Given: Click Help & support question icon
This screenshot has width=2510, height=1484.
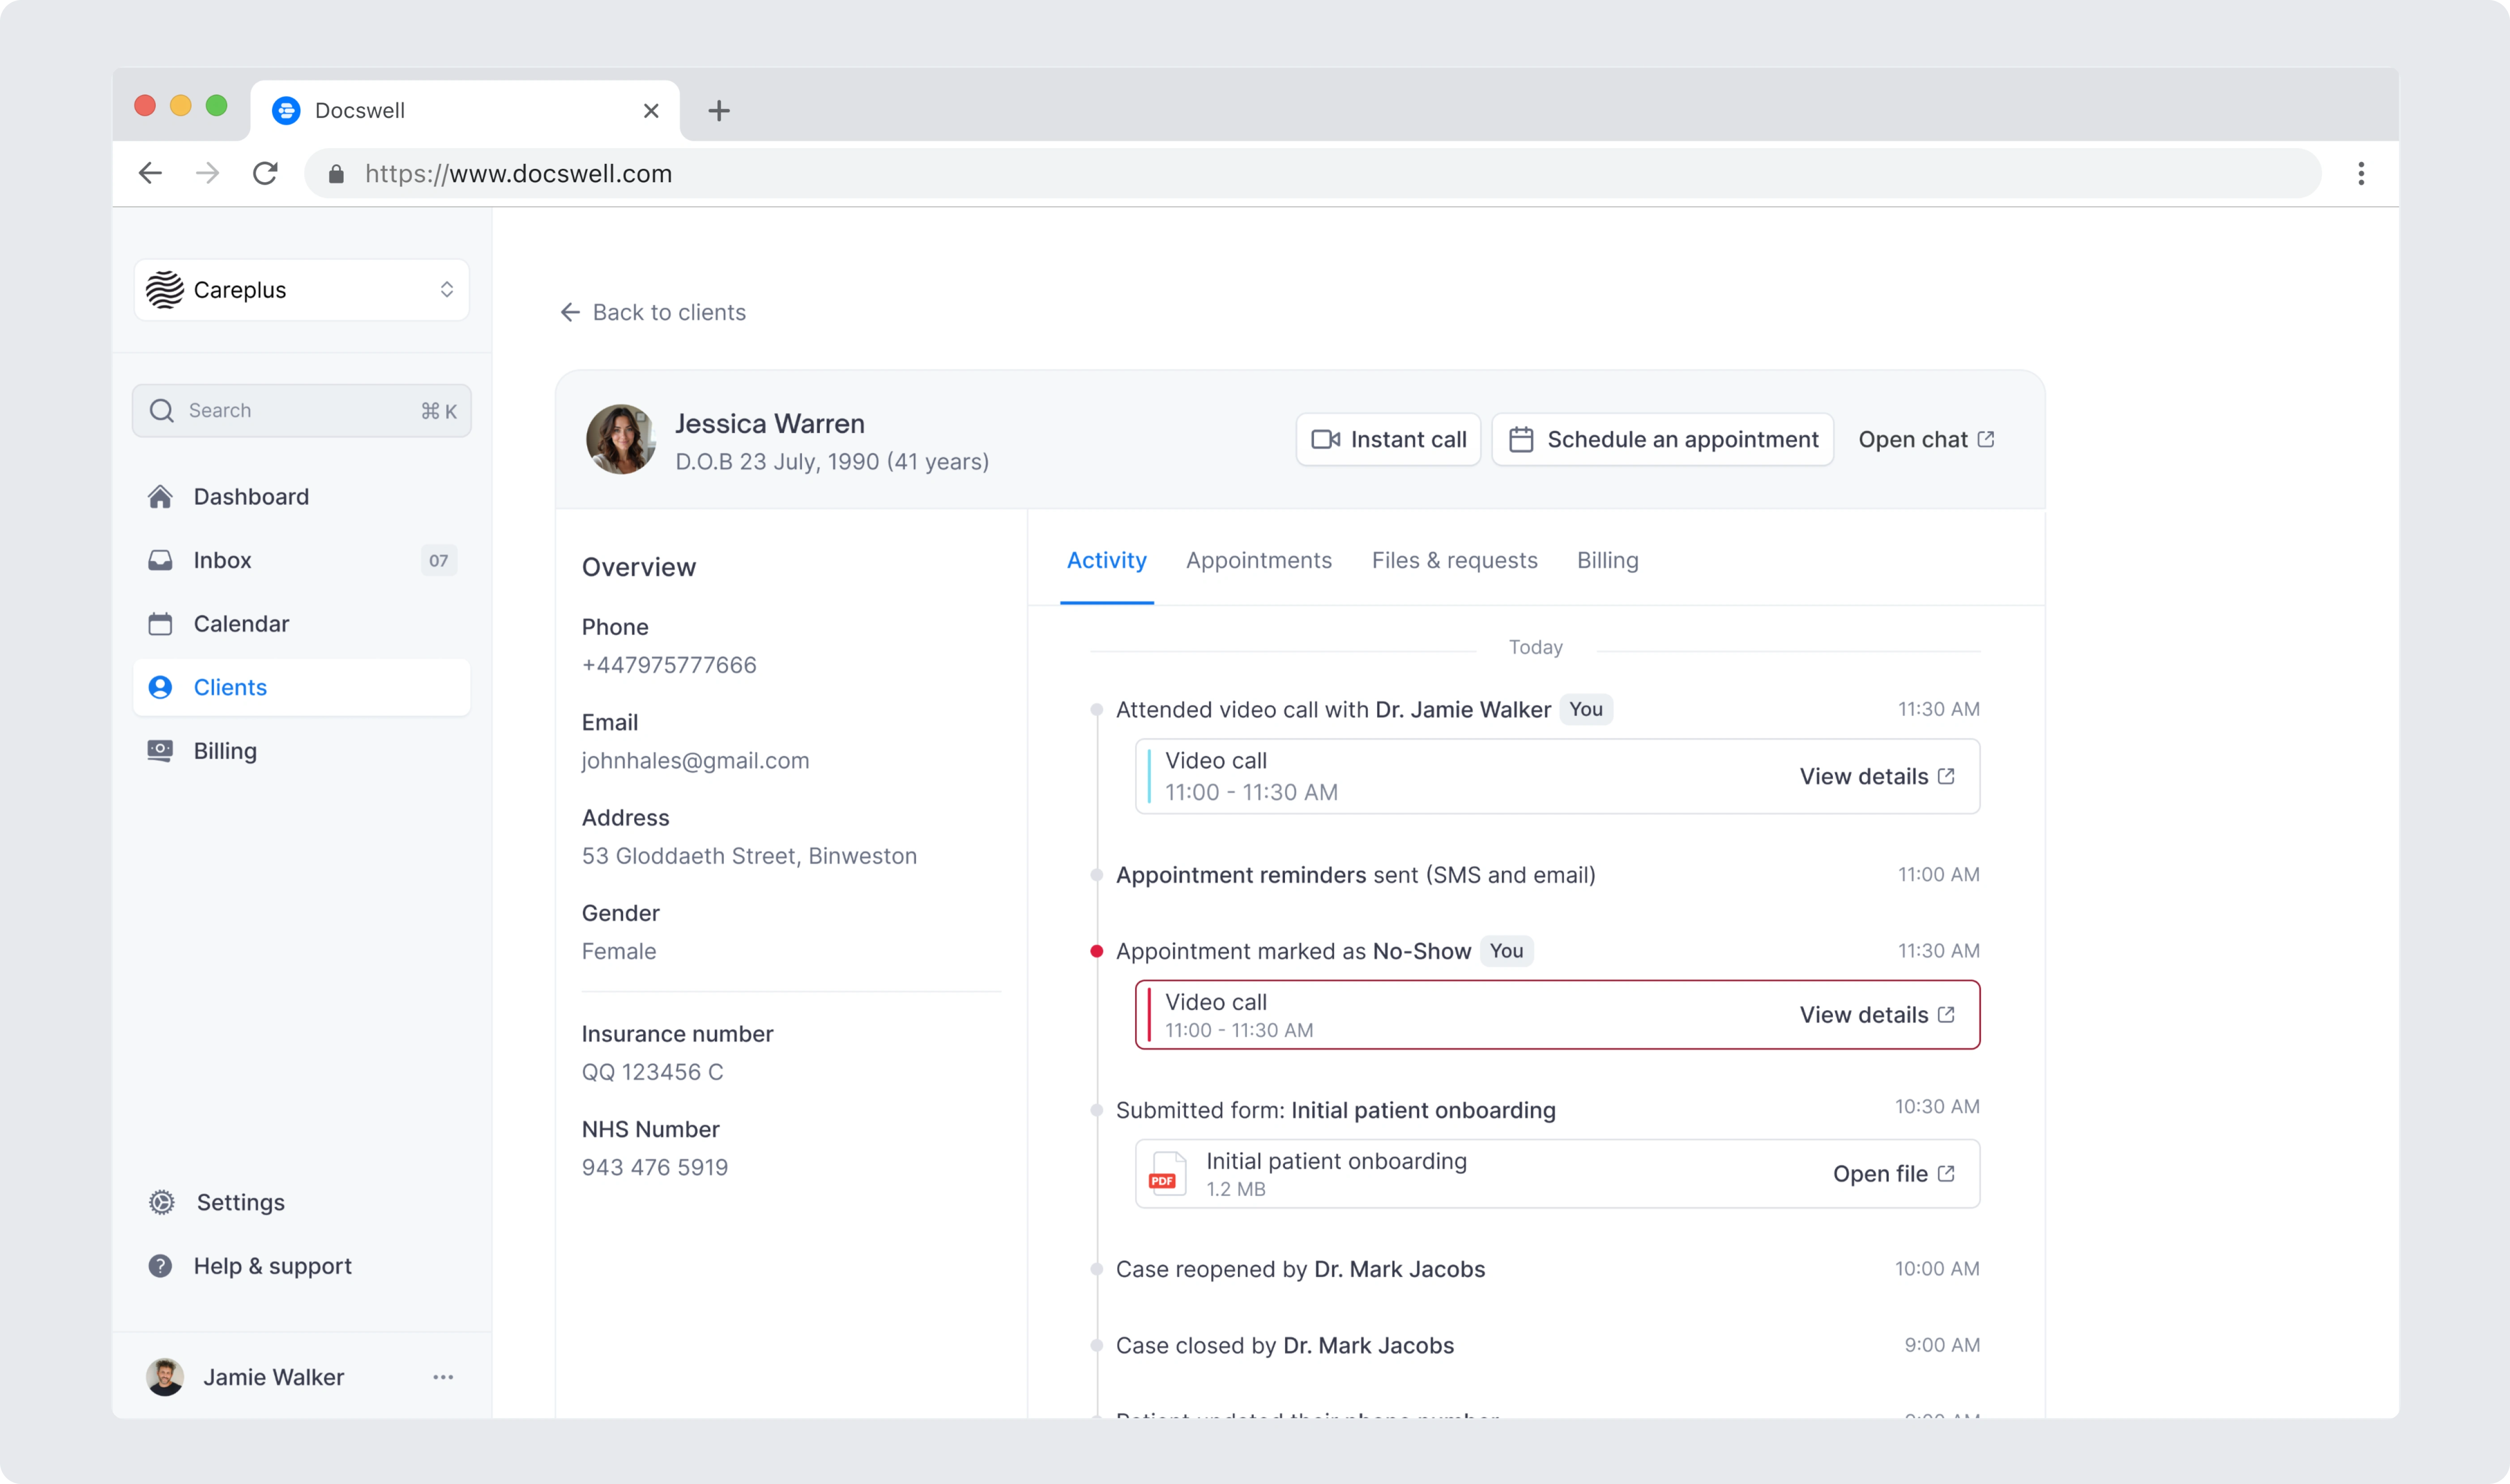Looking at the screenshot, I should coord(160,1266).
